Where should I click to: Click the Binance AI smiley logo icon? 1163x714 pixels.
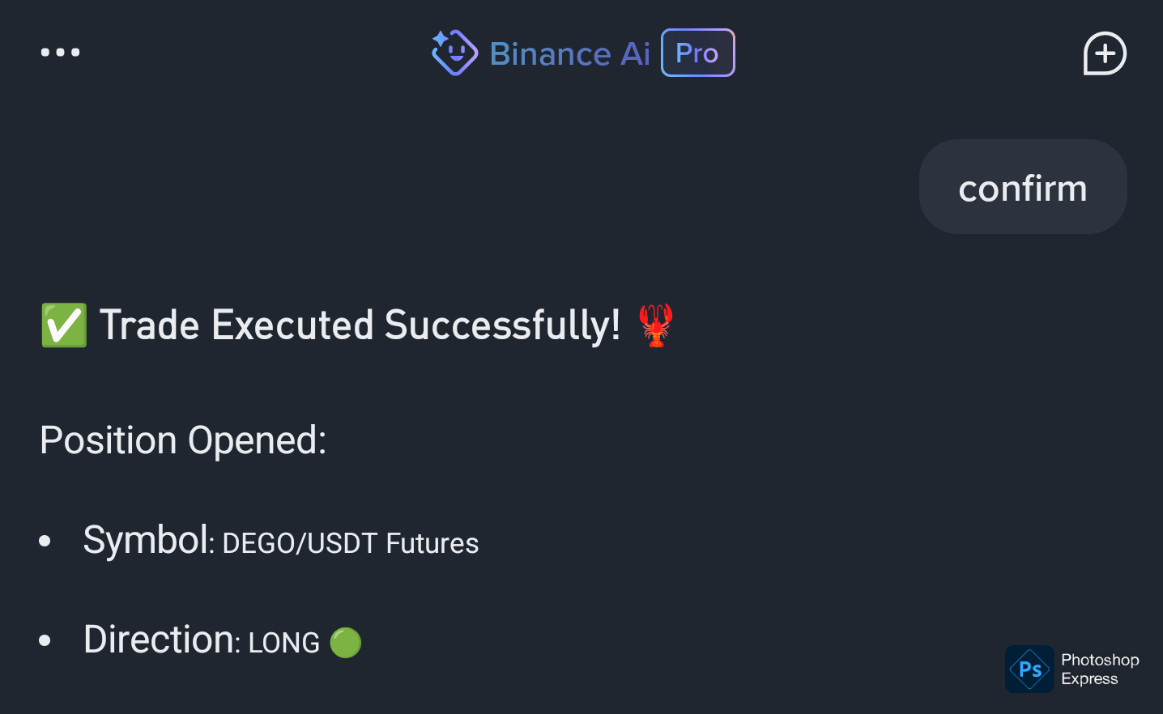coord(454,53)
